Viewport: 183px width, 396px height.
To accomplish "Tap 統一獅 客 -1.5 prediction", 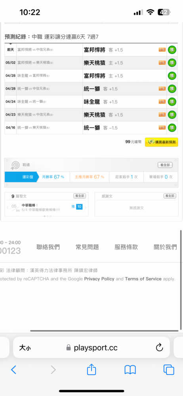I will pos(101,128).
